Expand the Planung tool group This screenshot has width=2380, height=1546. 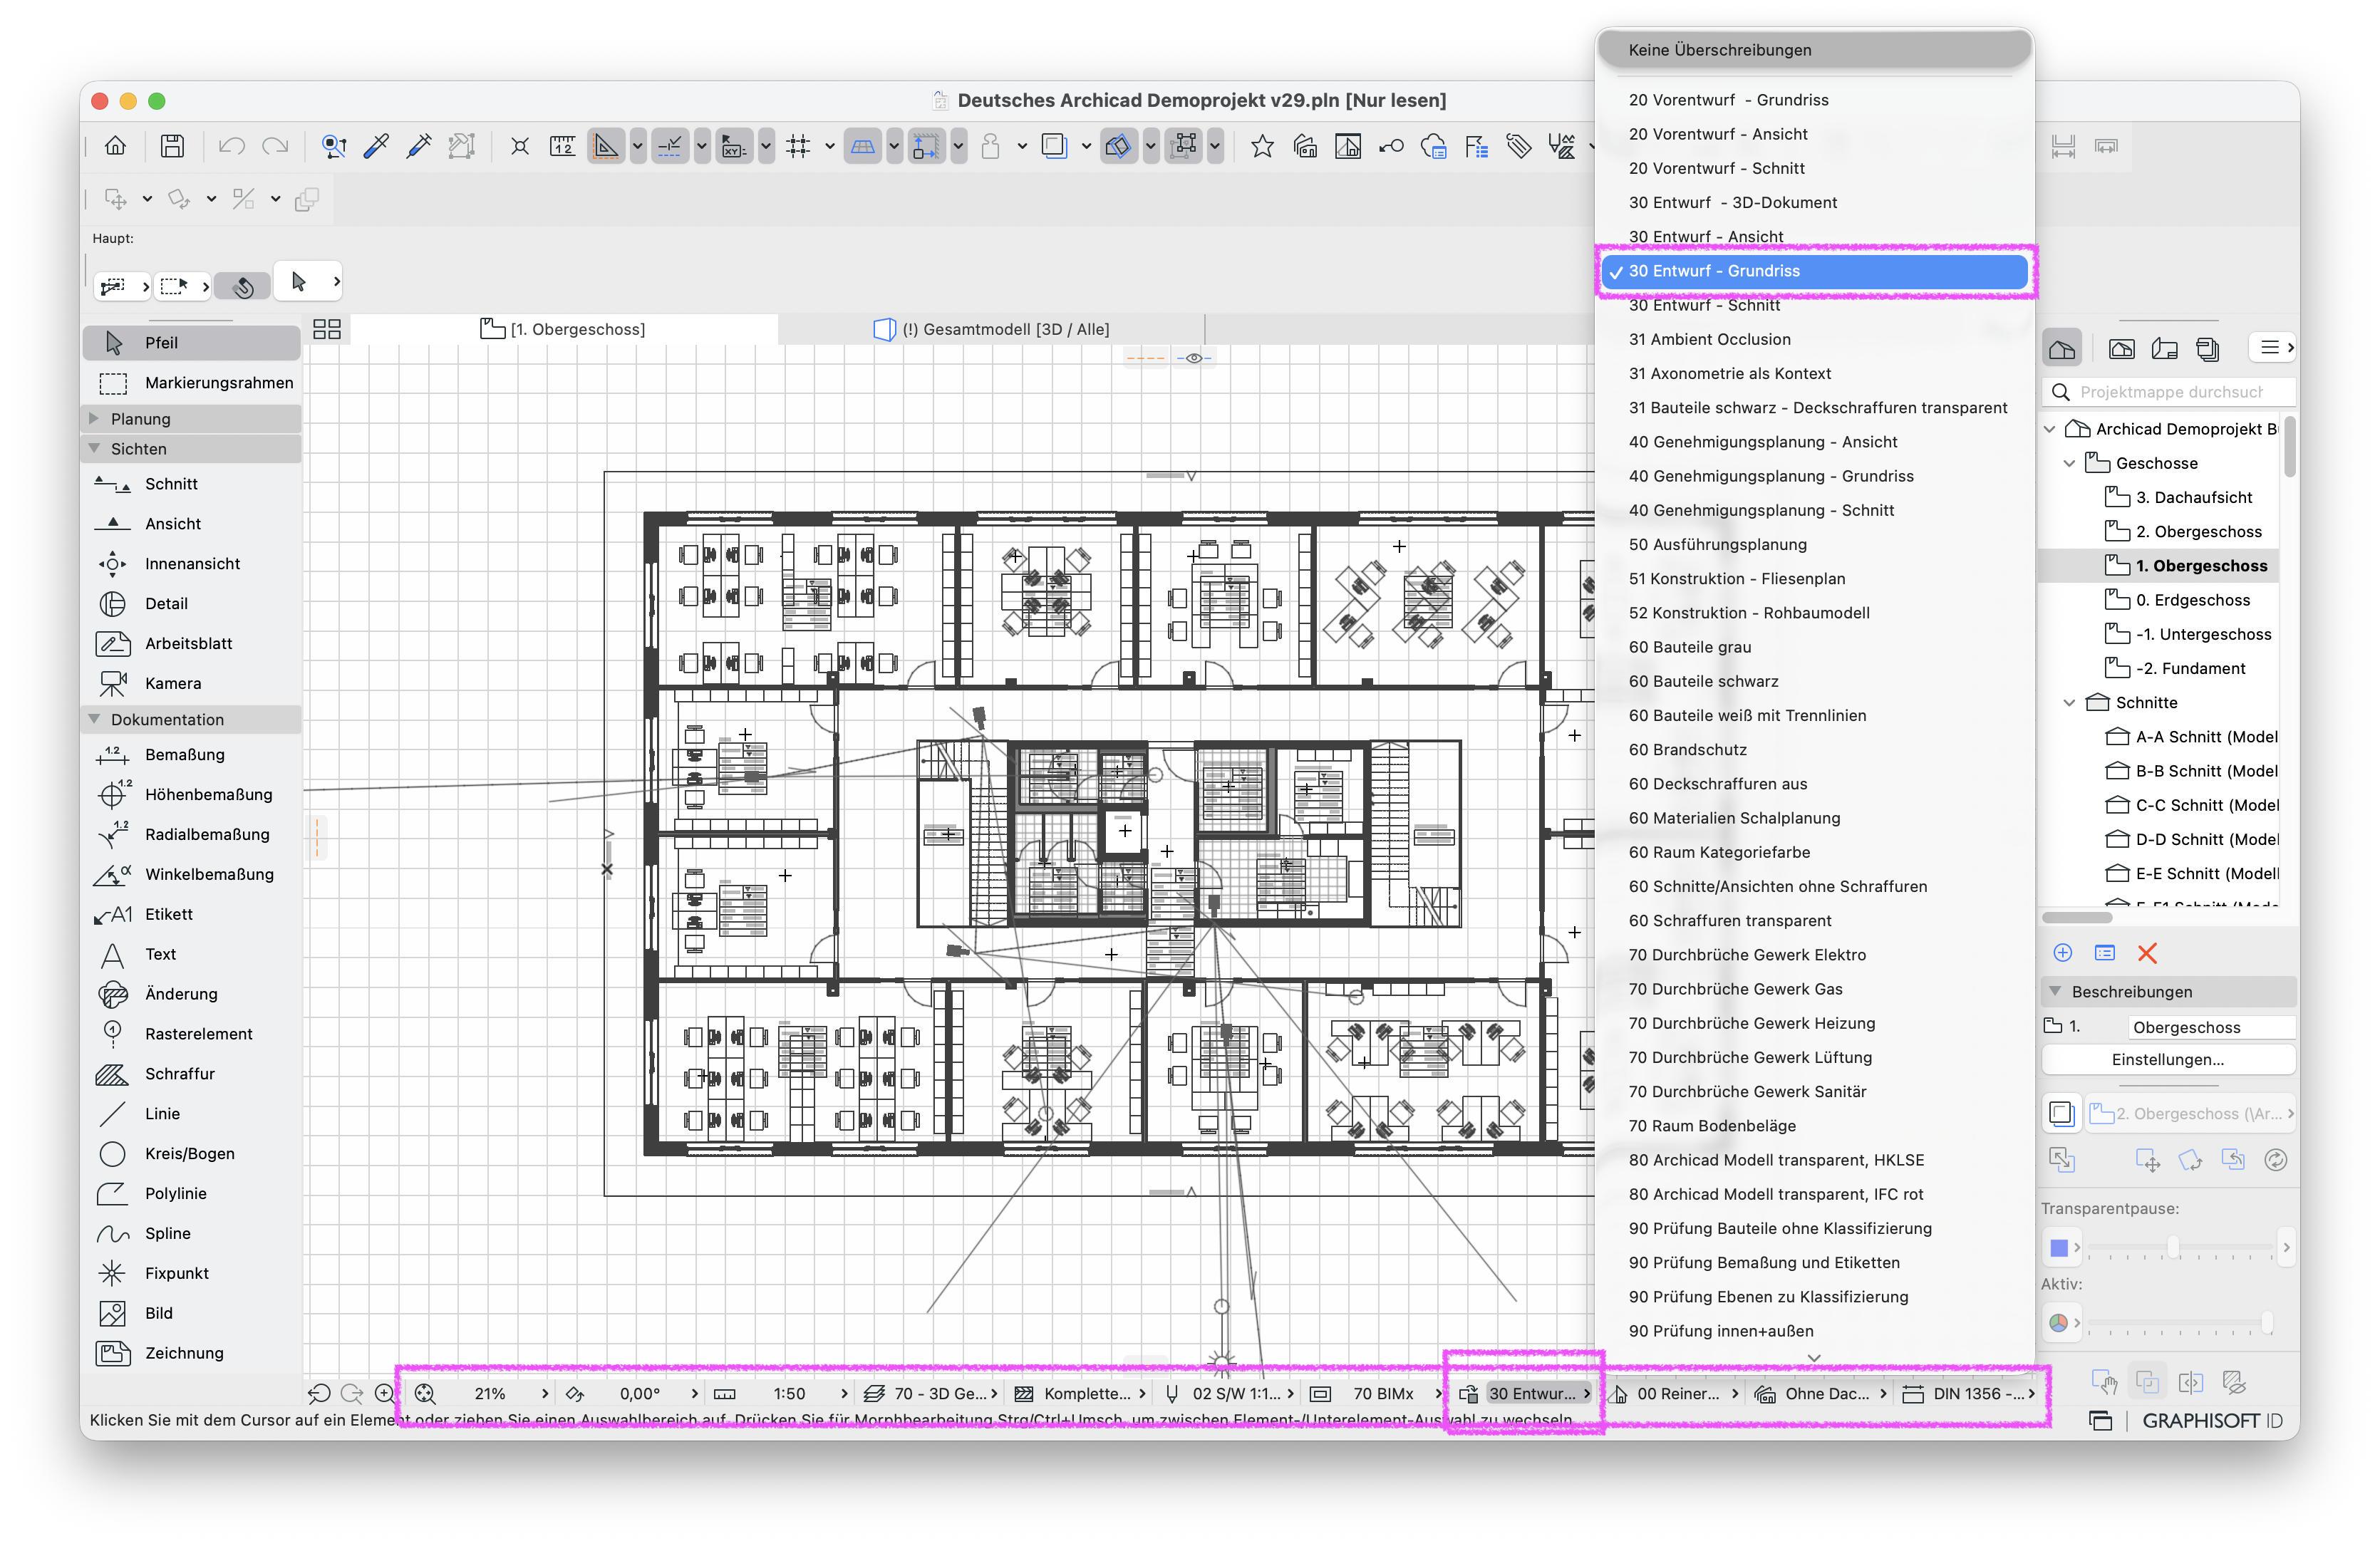click(95, 418)
